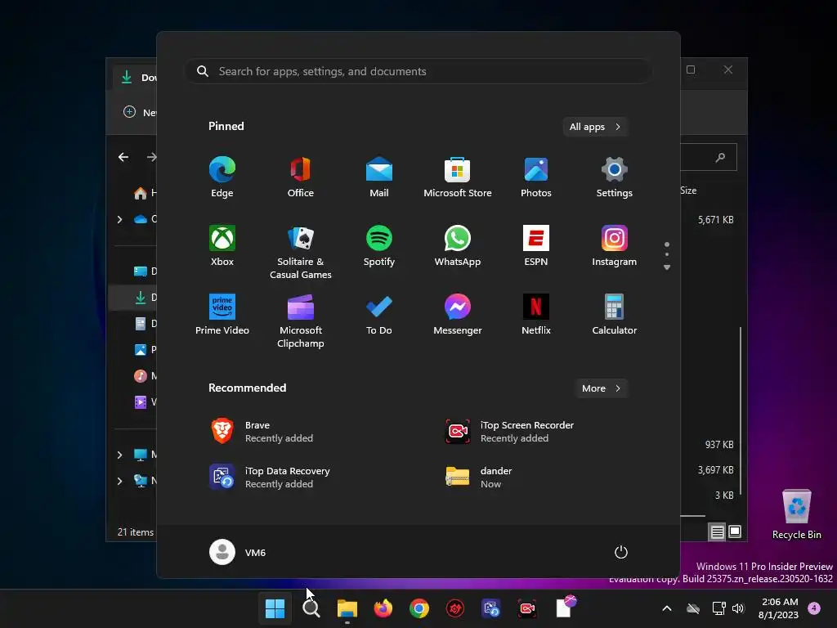837x628 pixels.
Task: Open the Mail app
Action: click(379, 177)
